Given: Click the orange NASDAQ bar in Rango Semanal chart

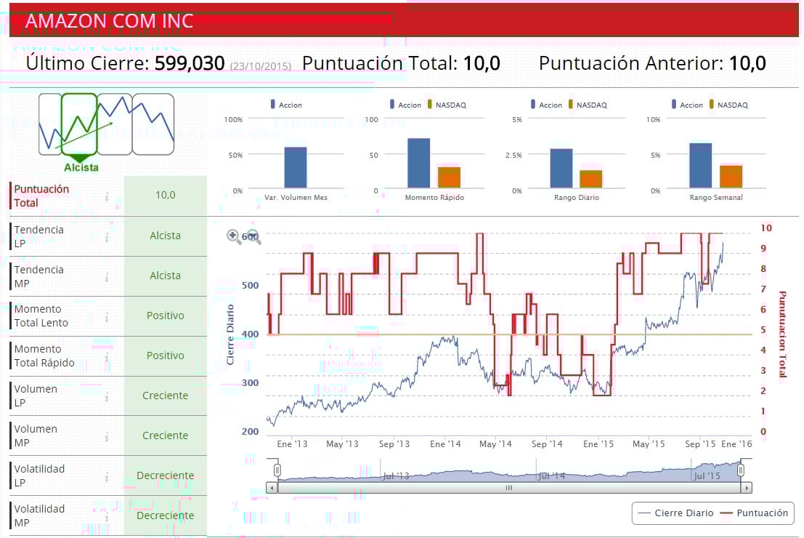Looking at the screenshot, I should click(x=731, y=177).
